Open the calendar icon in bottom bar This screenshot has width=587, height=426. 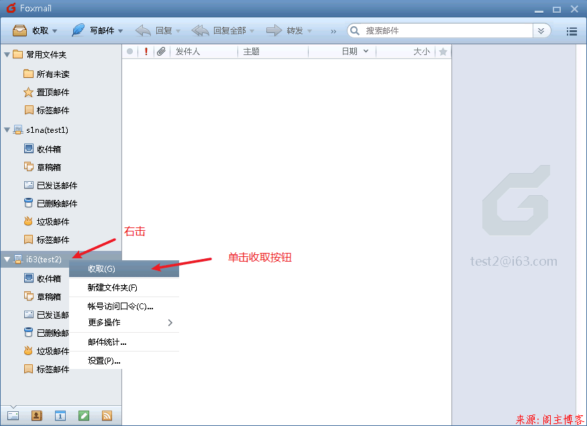point(60,415)
